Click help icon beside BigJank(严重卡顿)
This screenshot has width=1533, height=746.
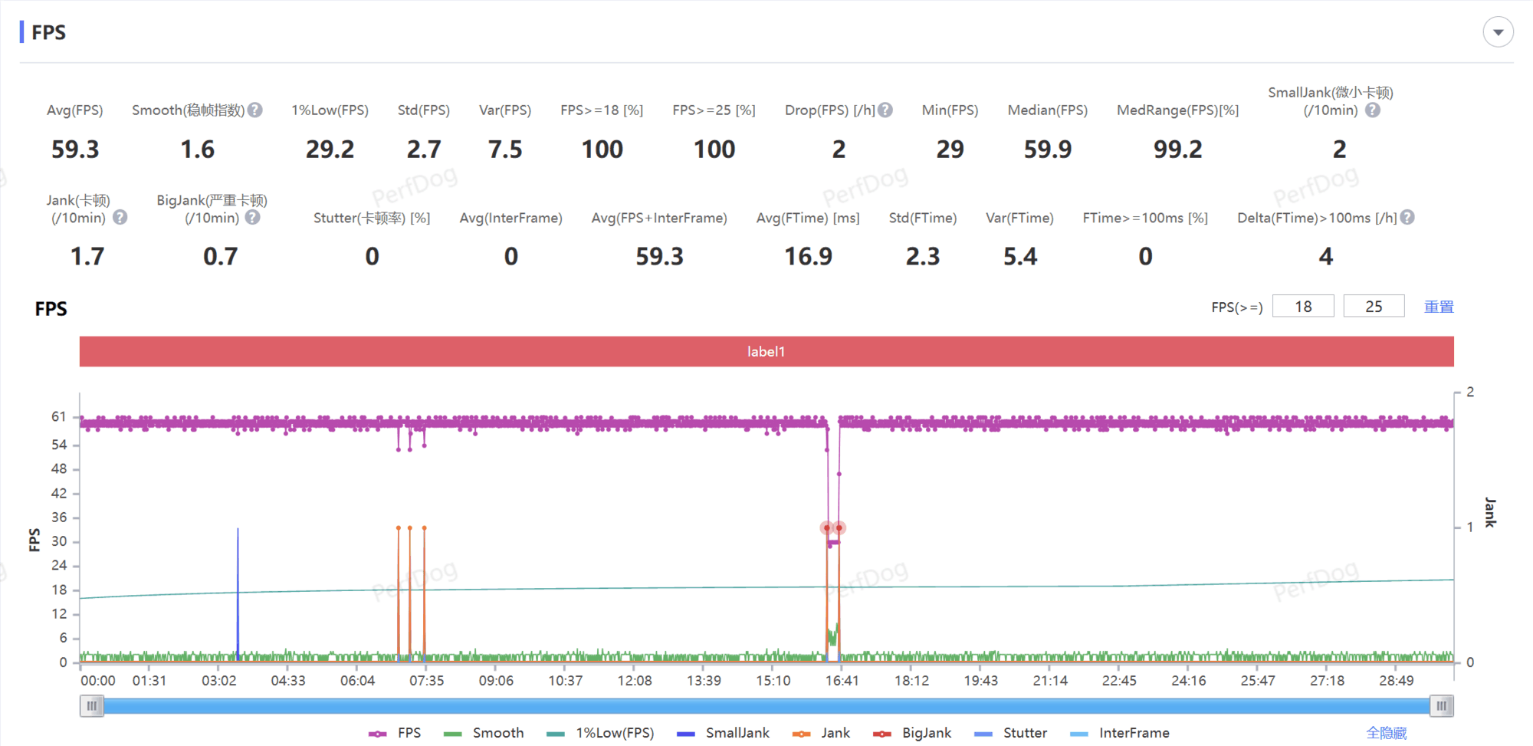[252, 218]
